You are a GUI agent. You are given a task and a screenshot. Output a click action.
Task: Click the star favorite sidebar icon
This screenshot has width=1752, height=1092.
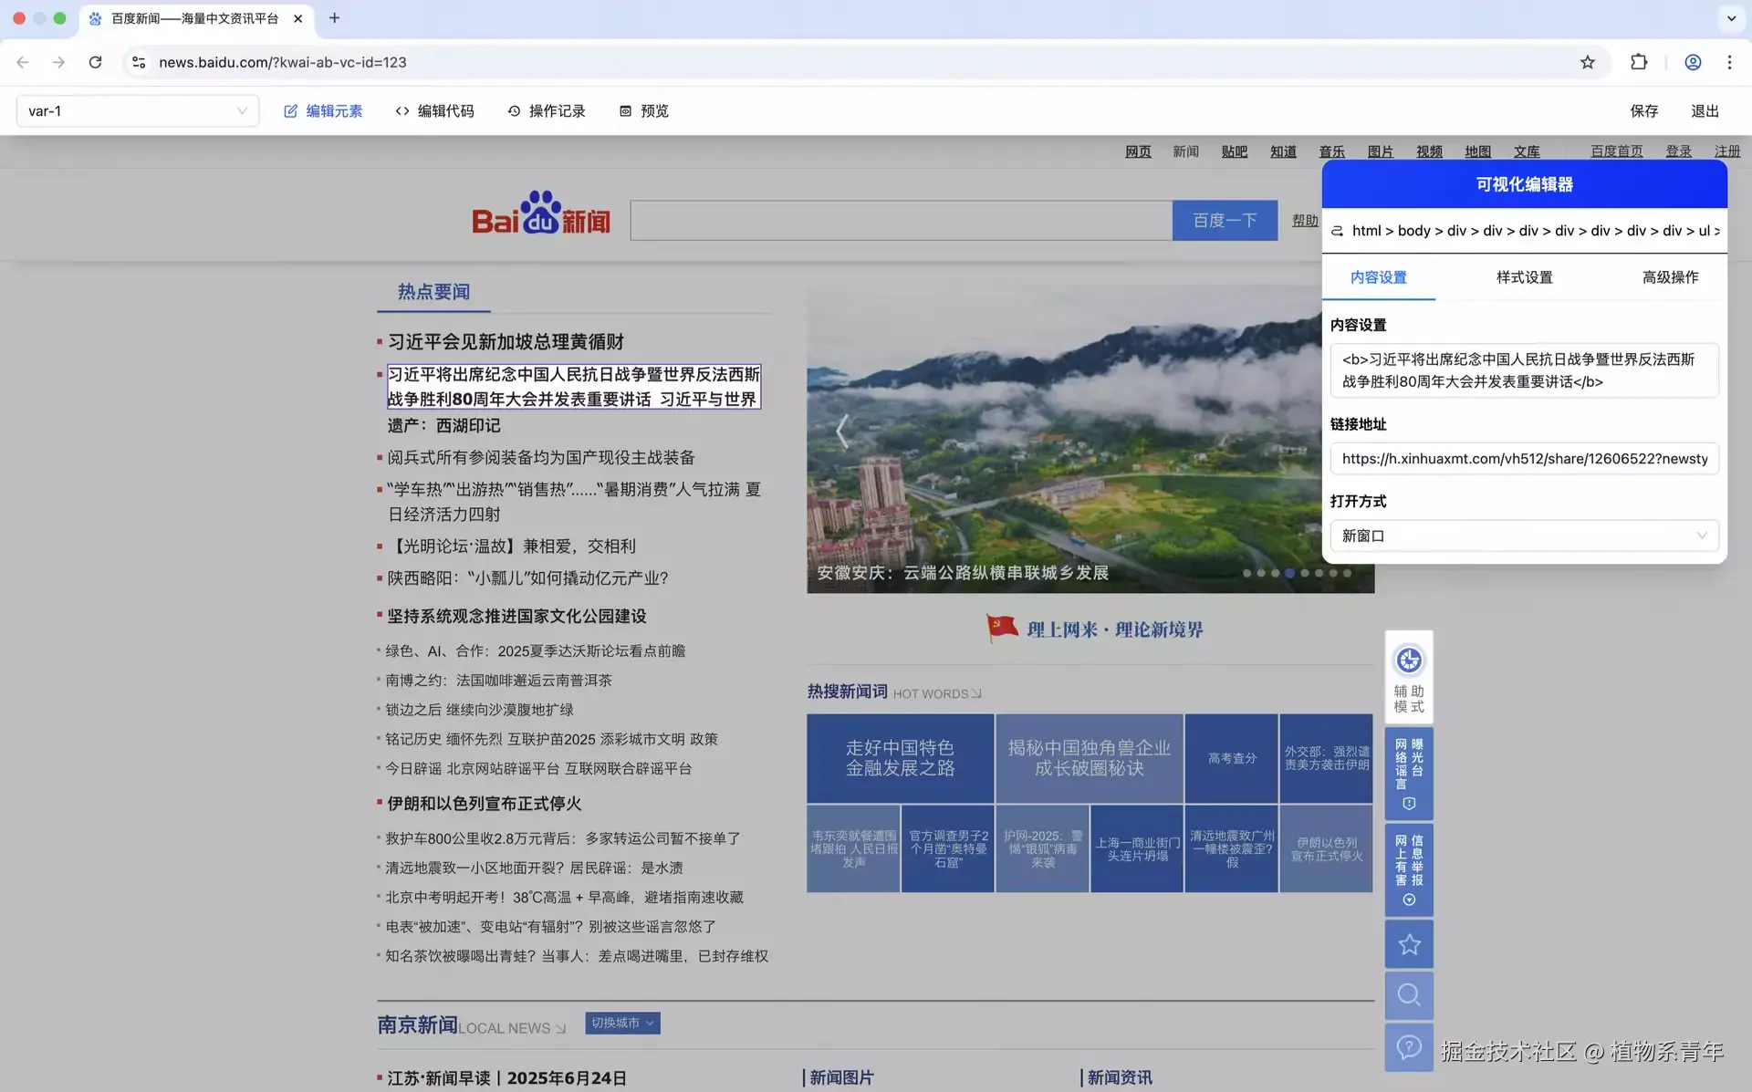(1408, 944)
